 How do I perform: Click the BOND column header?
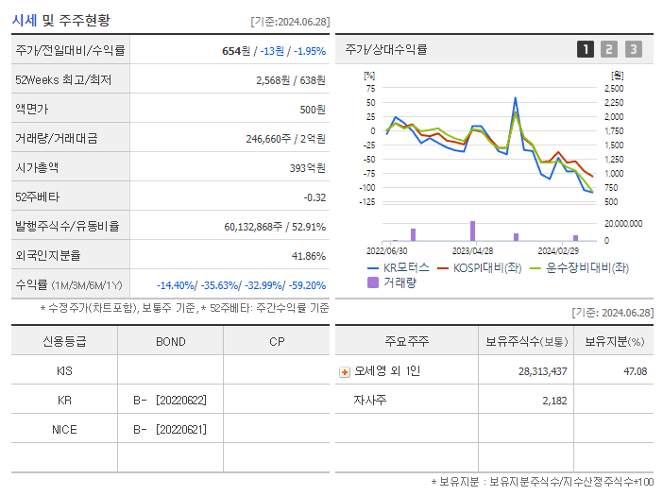point(171,342)
